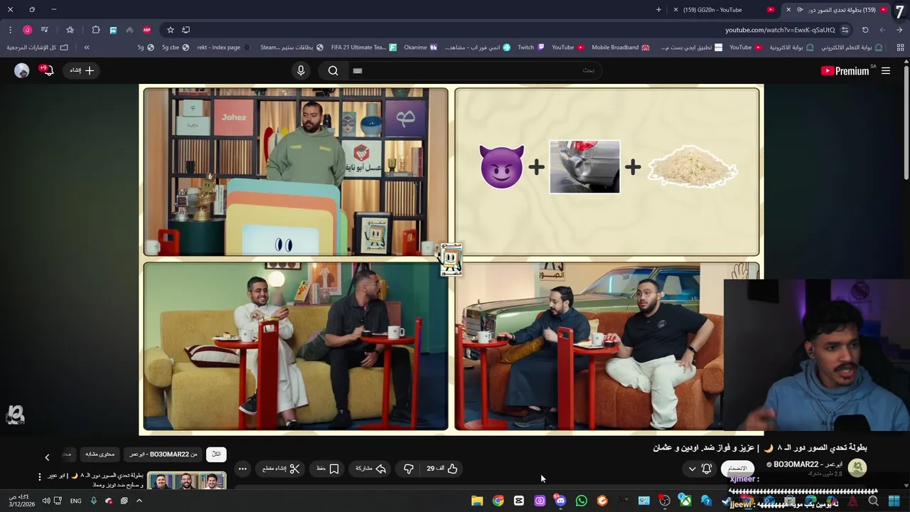
Task: Search by voice microphone button
Action: point(301,70)
